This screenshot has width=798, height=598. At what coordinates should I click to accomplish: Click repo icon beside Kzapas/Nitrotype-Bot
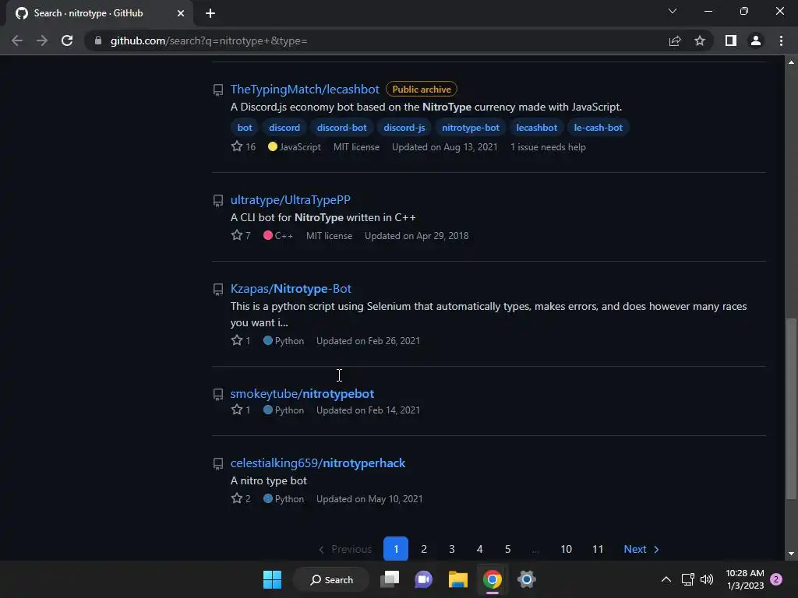click(x=218, y=290)
